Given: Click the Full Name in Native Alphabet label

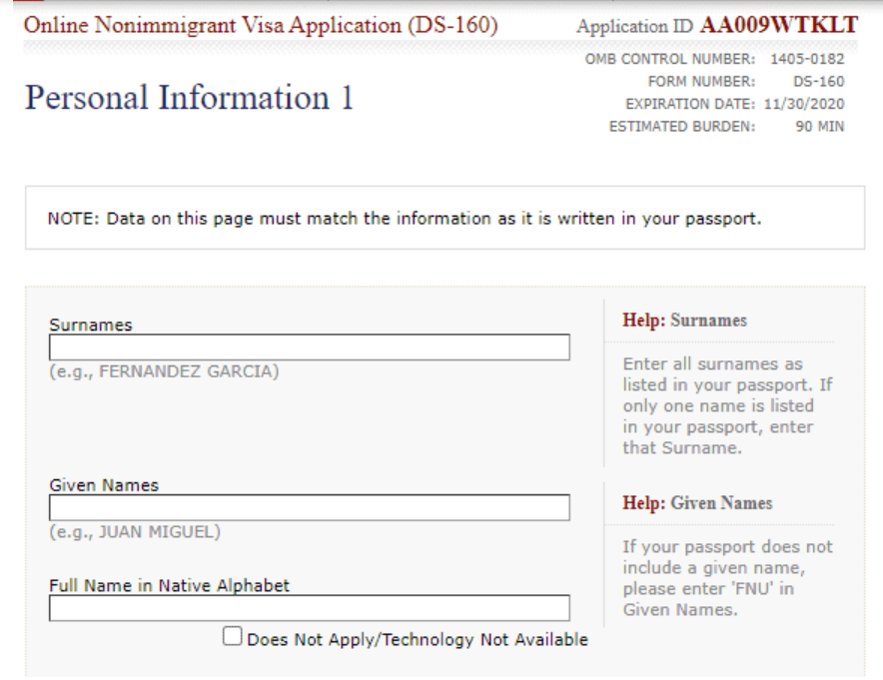Looking at the screenshot, I should (x=169, y=586).
